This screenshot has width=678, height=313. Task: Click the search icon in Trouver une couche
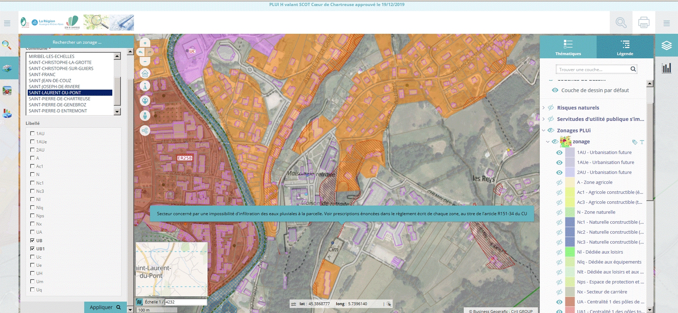[633, 69]
